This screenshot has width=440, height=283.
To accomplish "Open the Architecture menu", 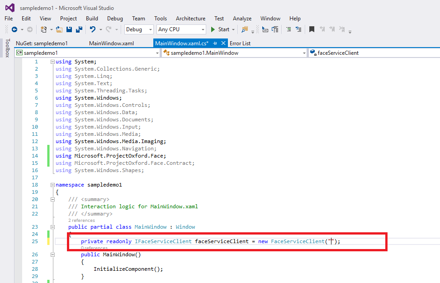I will point(190,19).
